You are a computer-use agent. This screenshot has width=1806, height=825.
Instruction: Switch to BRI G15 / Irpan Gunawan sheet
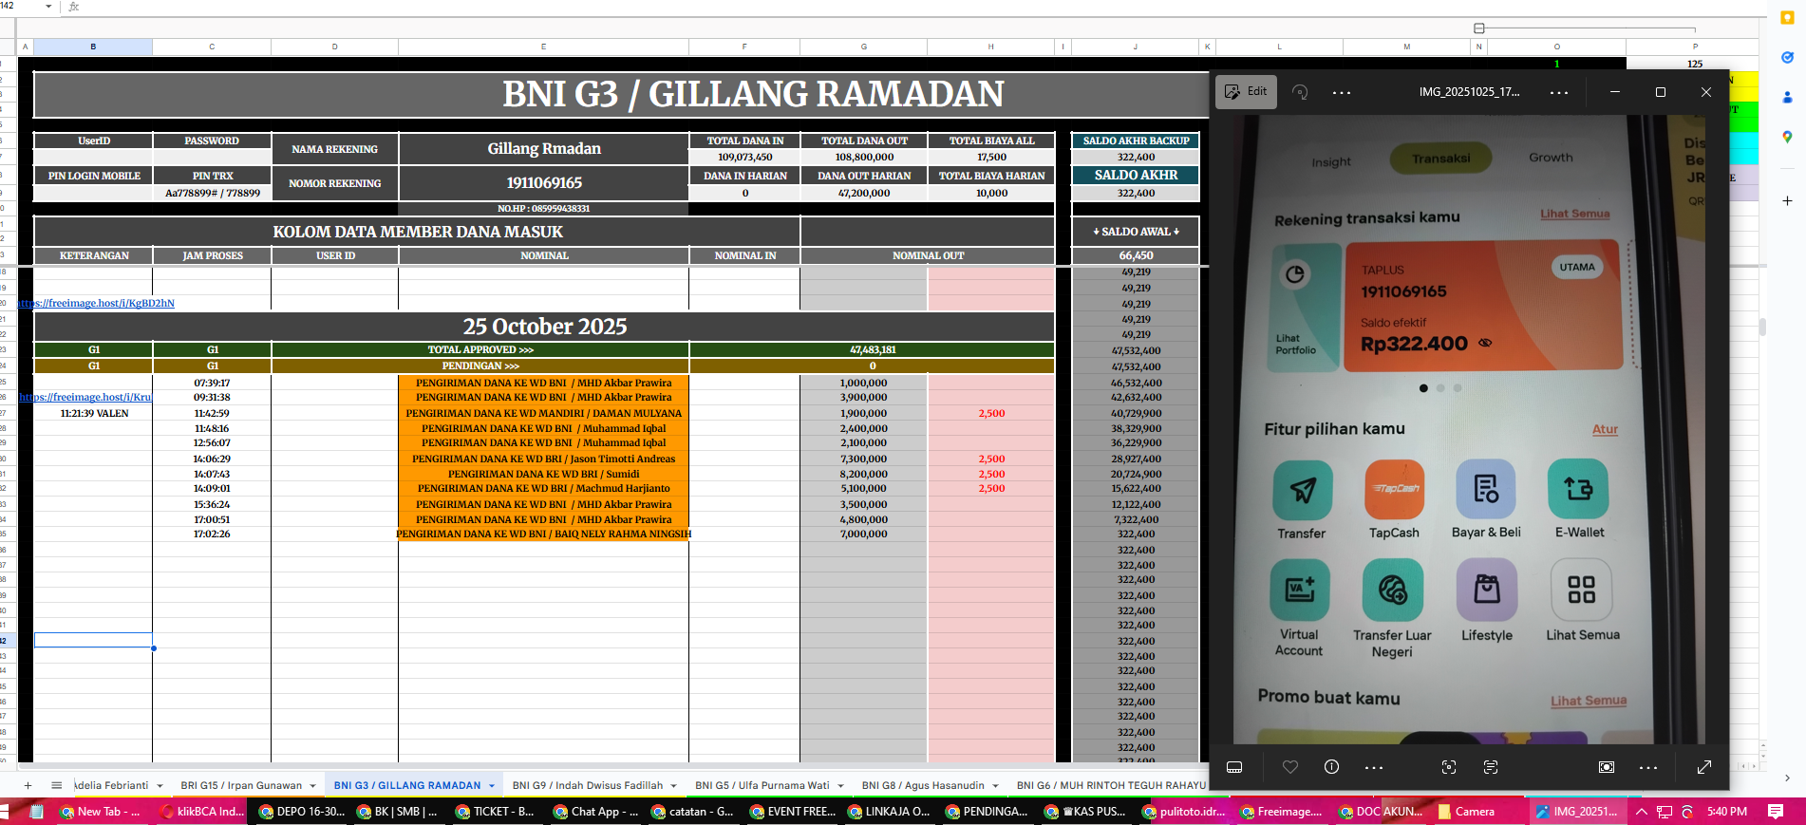coord(241,786)
